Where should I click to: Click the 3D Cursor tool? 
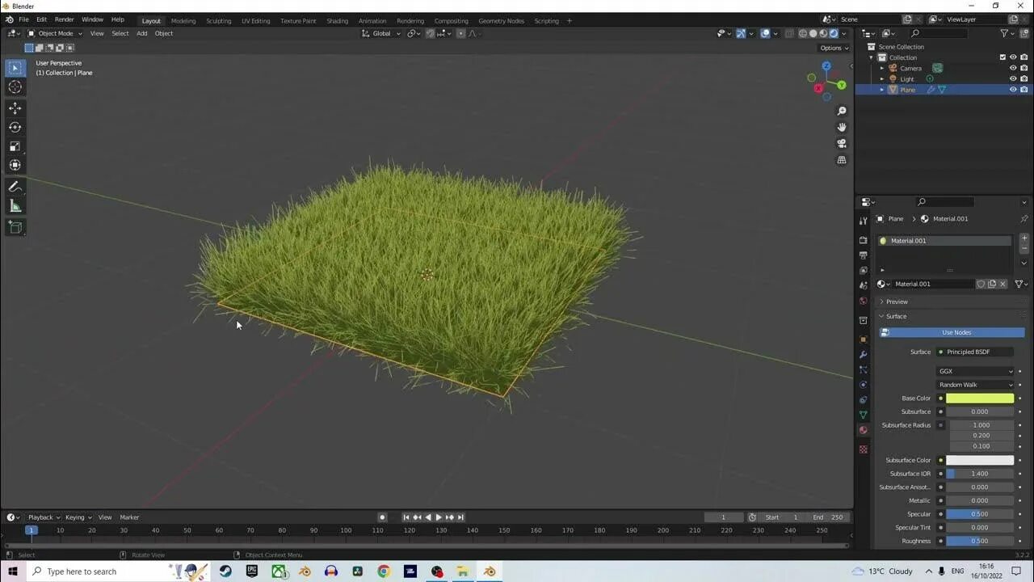click(15, 87)
